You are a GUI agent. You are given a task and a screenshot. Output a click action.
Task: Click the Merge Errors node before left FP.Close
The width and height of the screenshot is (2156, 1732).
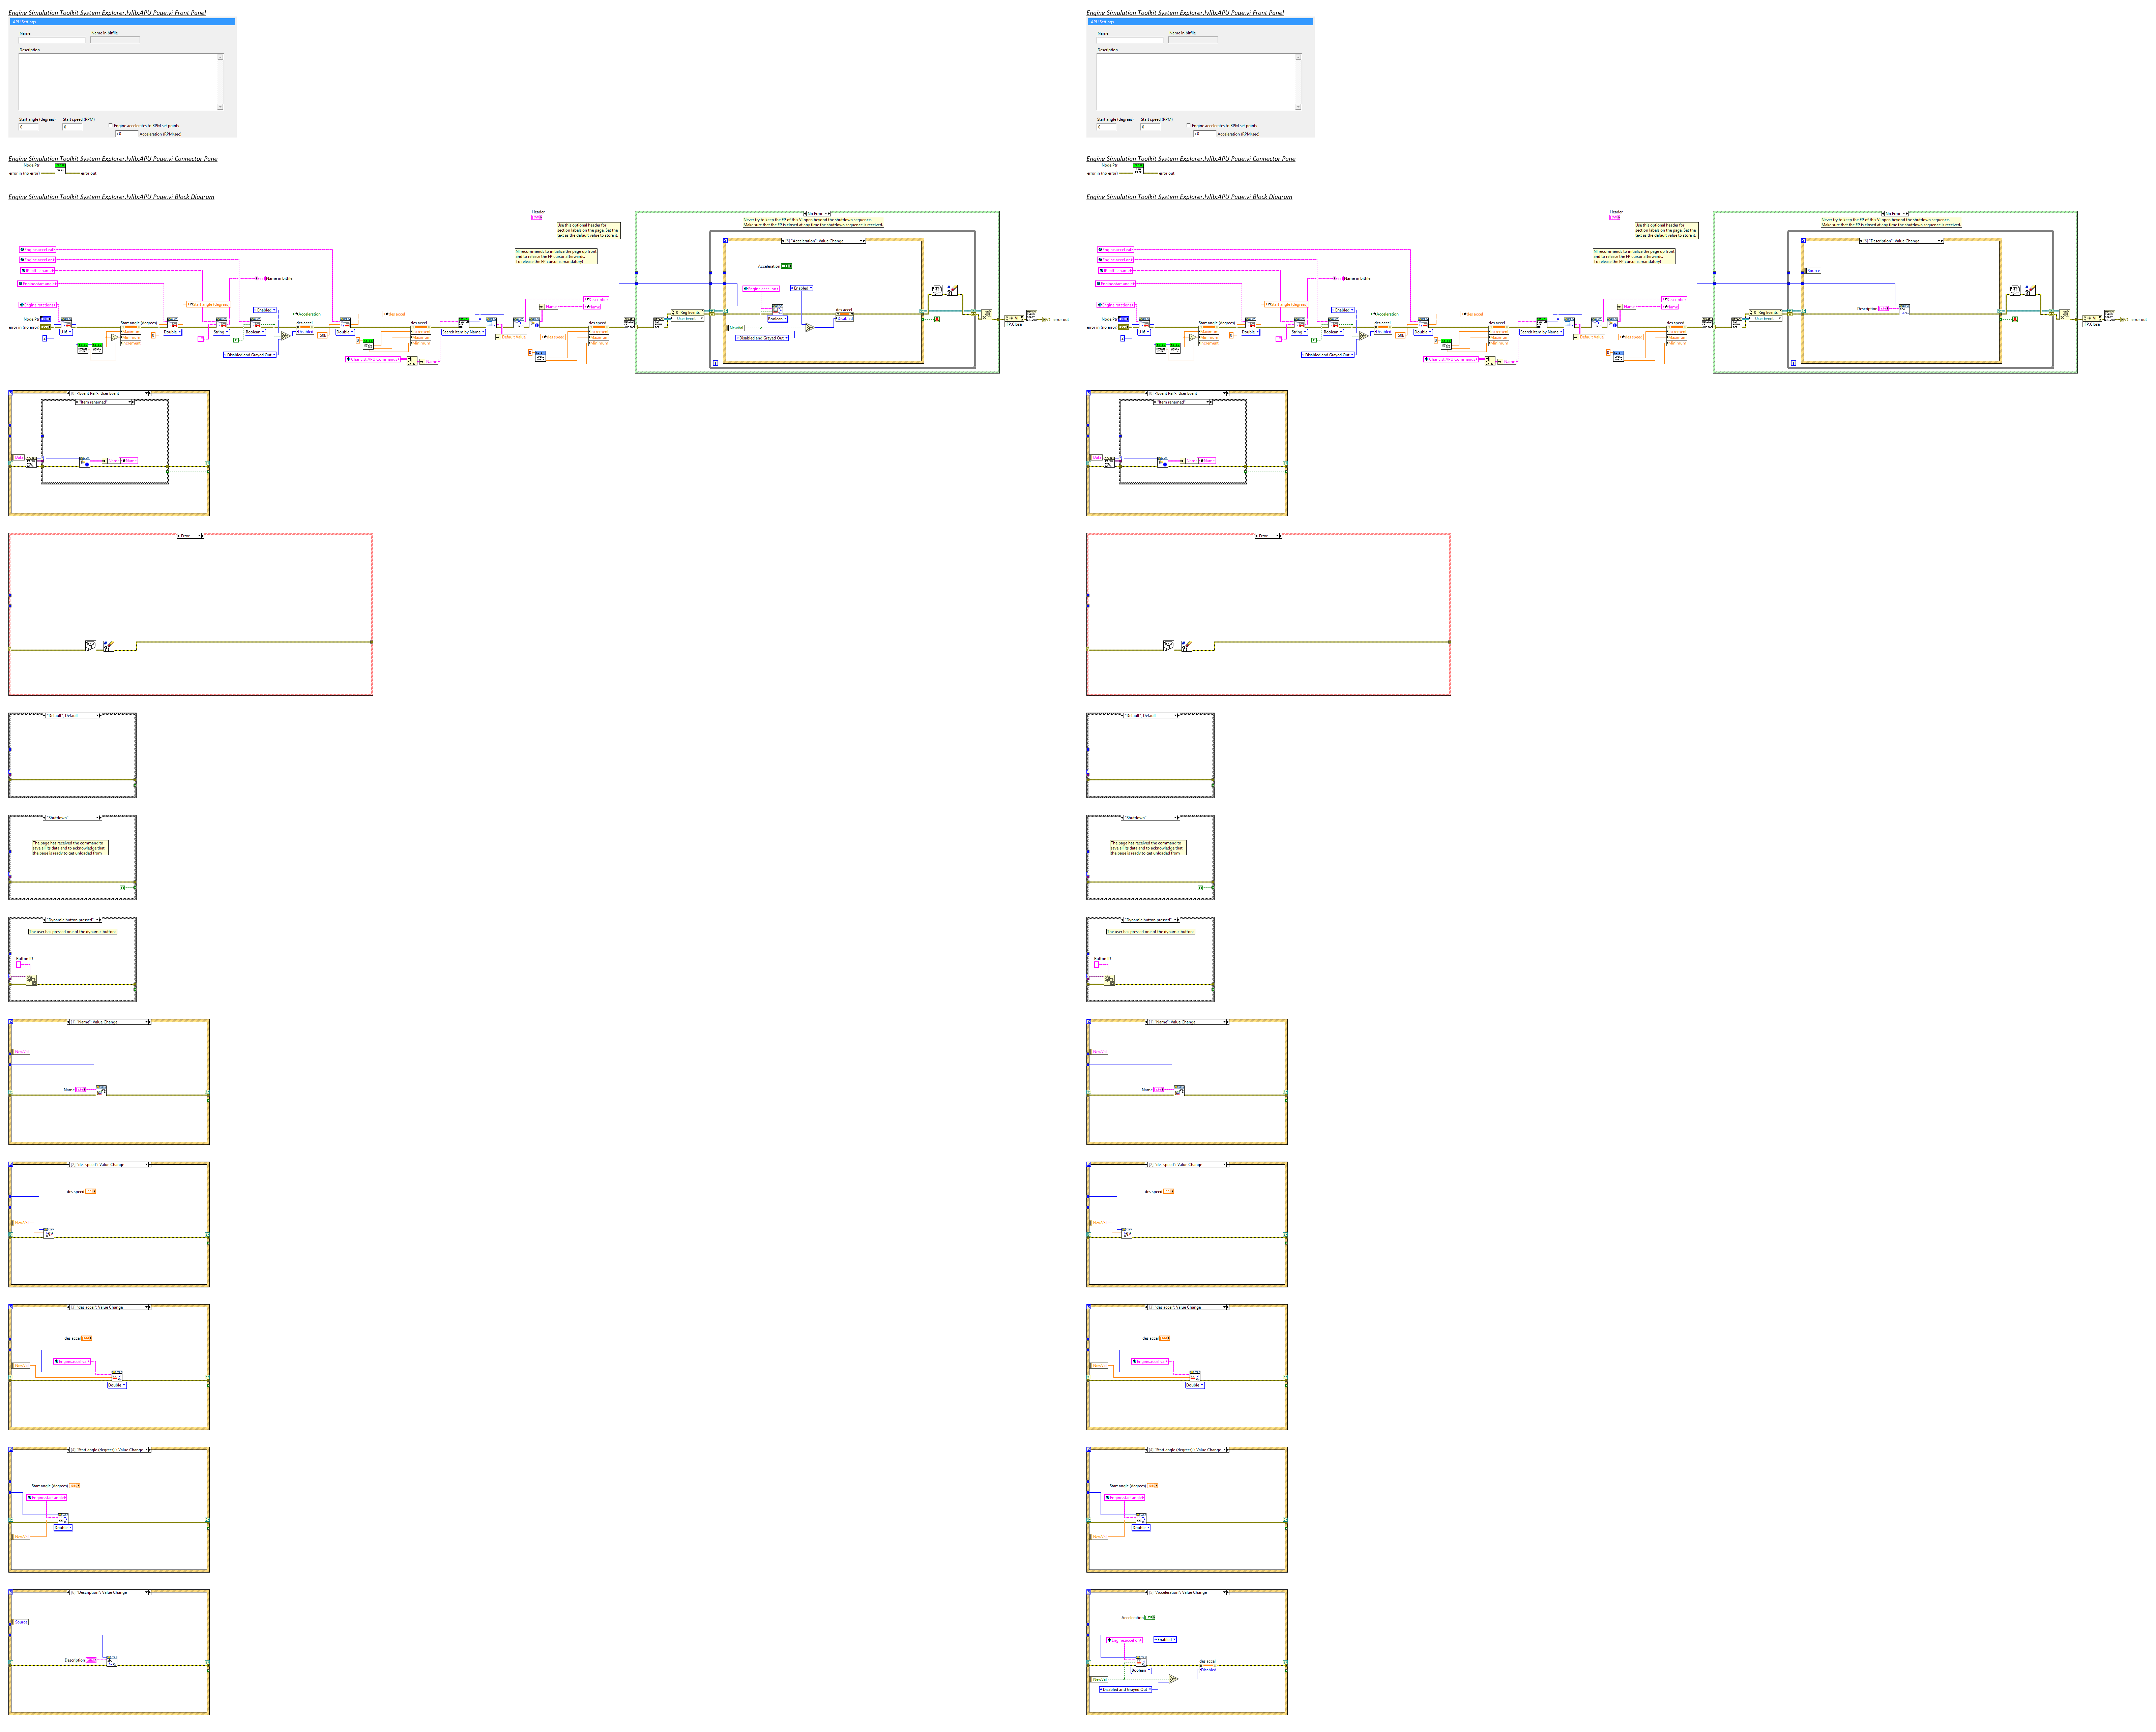pyautogui.click(x=987, y=315)
